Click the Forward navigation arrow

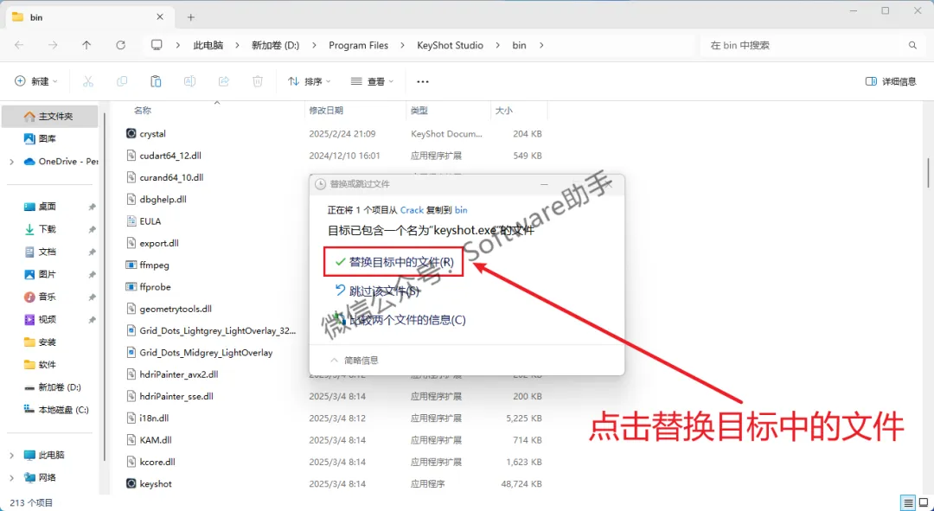(x=53, y=45)
